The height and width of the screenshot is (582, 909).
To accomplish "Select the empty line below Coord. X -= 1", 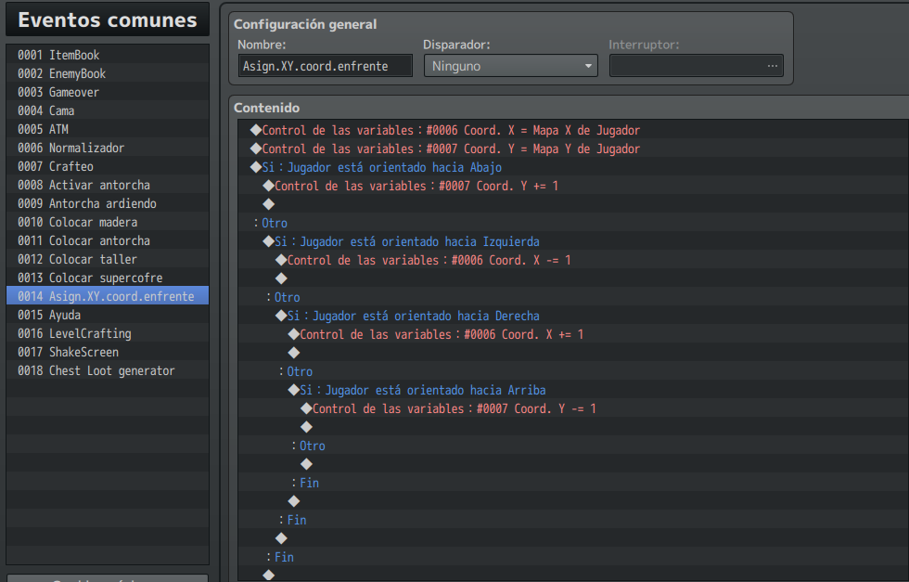I will (x=573, y=278).
